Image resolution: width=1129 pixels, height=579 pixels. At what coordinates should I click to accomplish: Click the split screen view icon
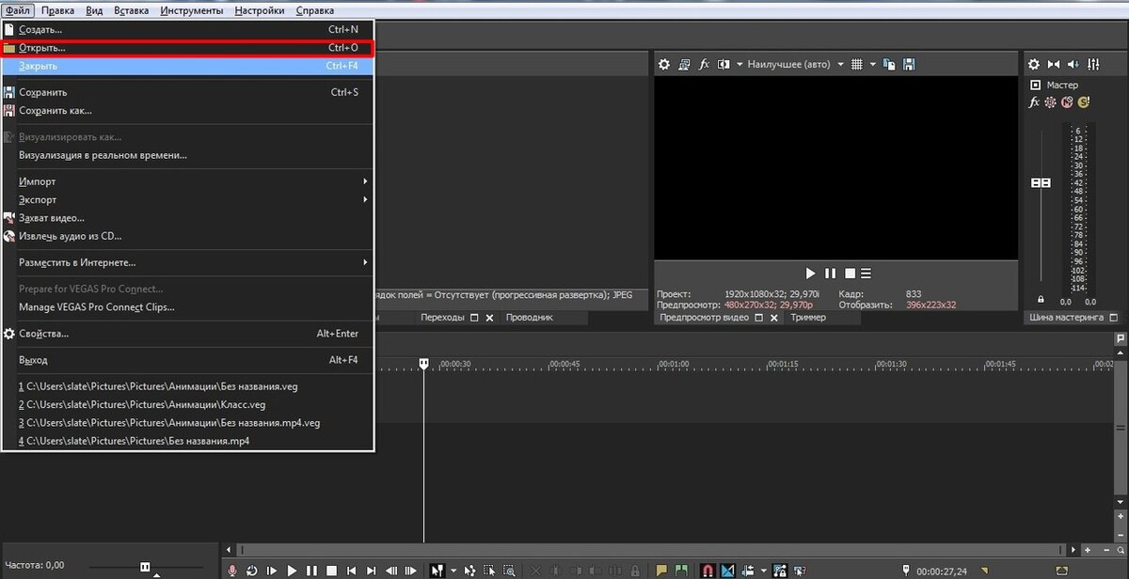coord(724,65)
